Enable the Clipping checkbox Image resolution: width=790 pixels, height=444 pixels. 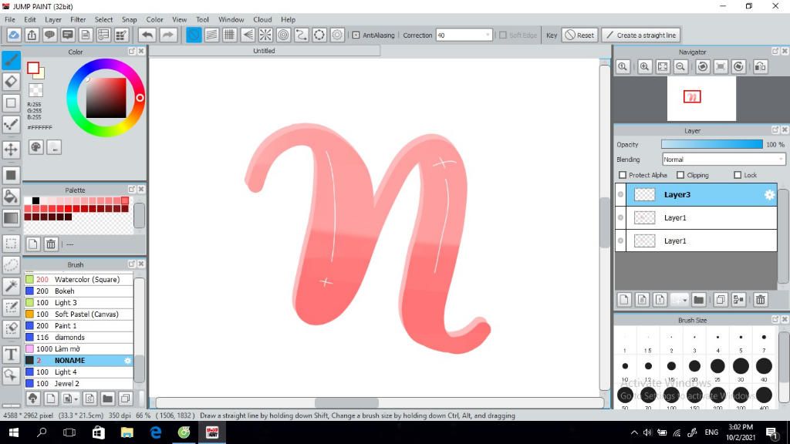680,175
